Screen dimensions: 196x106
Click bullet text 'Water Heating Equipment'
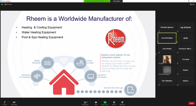39,32
